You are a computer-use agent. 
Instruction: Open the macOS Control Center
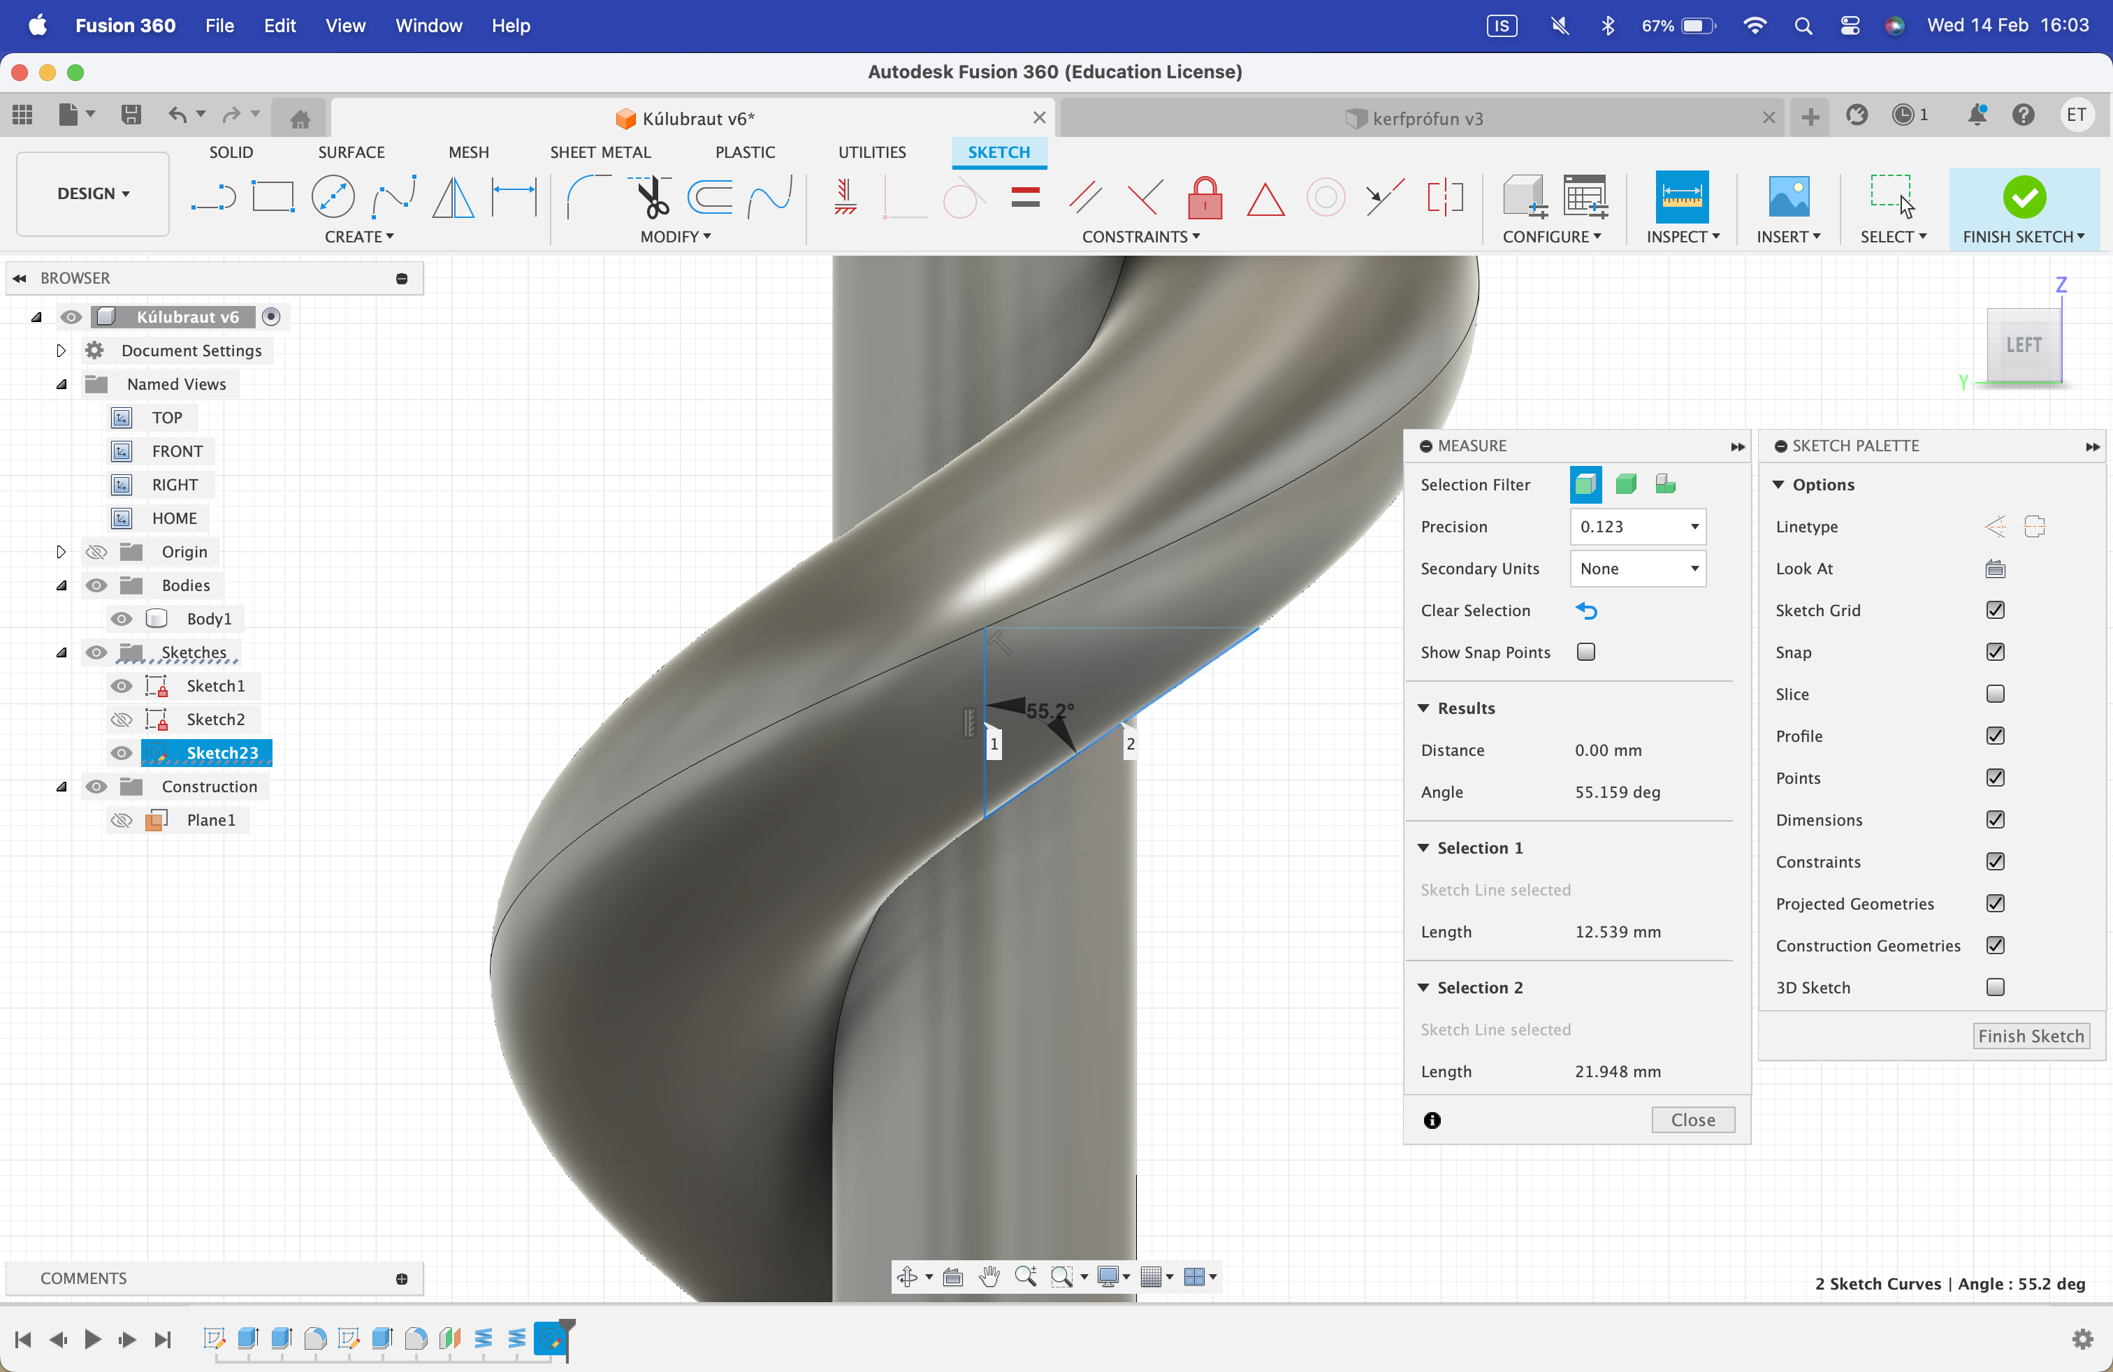tap(1850, 26)
